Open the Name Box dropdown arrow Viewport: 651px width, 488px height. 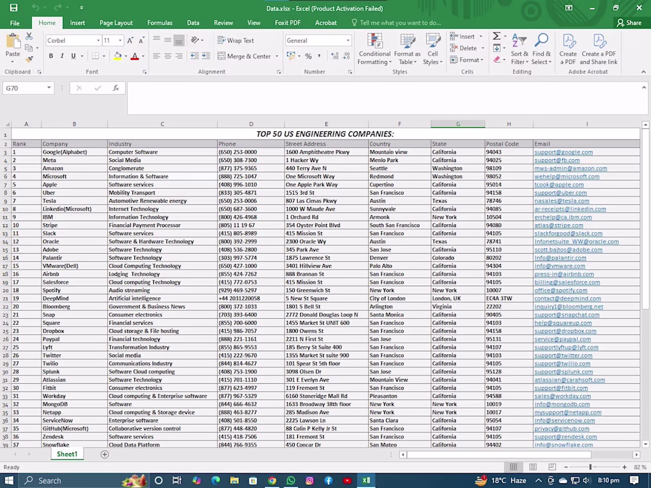point(49,88)
